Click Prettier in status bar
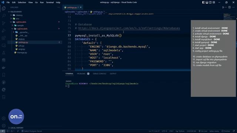Viewport: 237px width, 133px height. tap(226, 131)
